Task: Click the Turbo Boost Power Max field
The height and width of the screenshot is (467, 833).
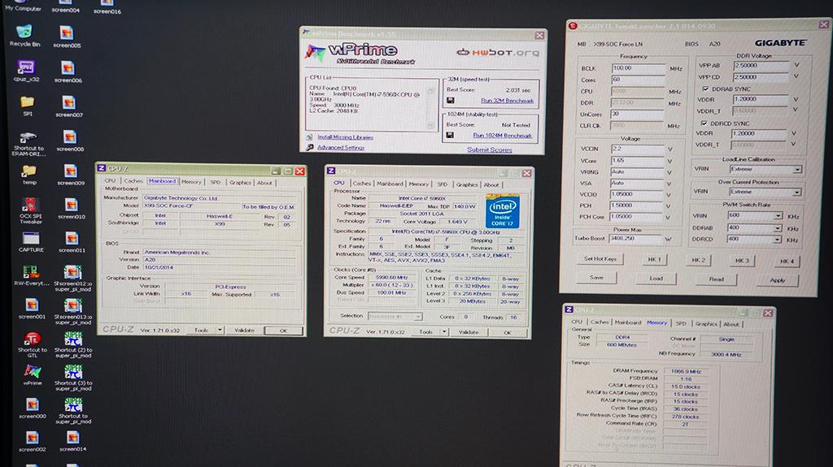Action: (x=635, y=239)
